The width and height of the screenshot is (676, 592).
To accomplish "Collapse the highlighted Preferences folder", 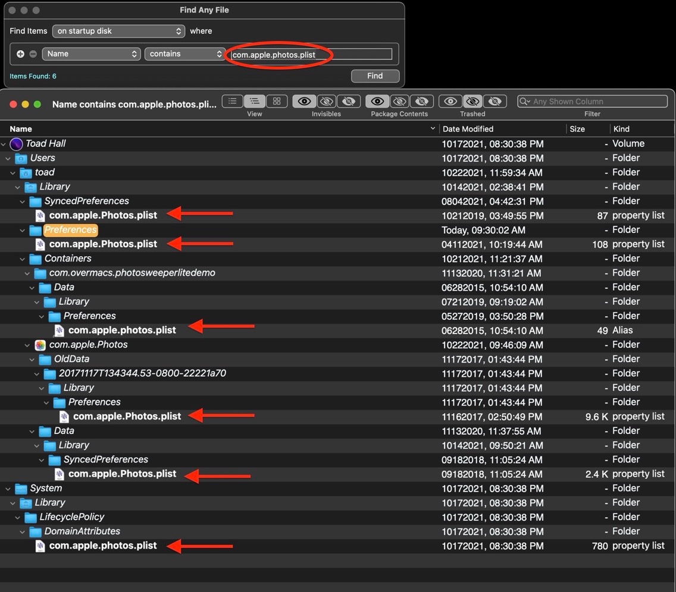I will coord(22,231).
